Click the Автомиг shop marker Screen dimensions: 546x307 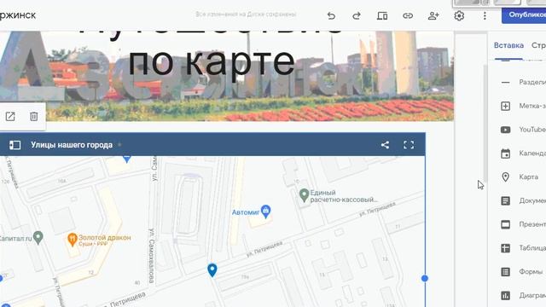[265, 211]
